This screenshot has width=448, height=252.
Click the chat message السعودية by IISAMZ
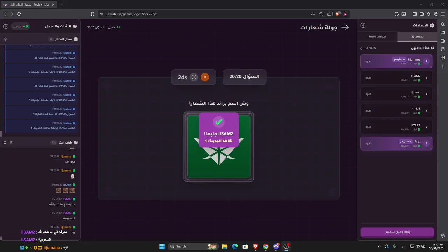pos(69,218)
